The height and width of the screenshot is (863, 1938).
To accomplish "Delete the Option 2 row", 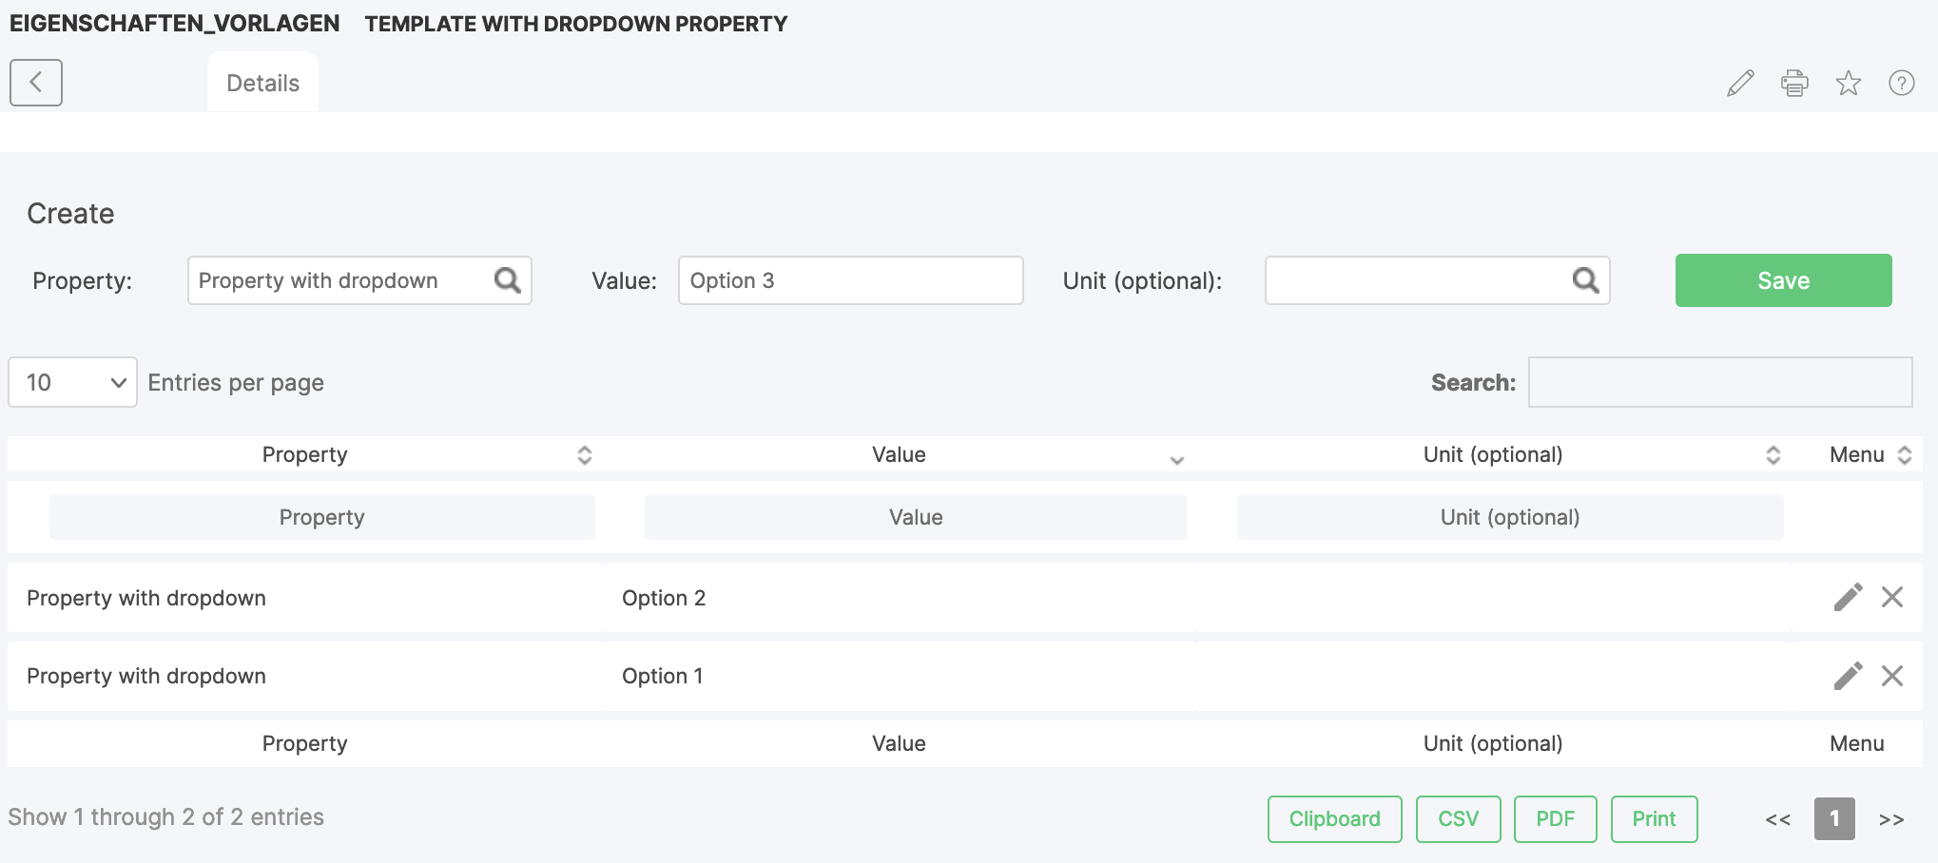I will (x=1892, y=597).
